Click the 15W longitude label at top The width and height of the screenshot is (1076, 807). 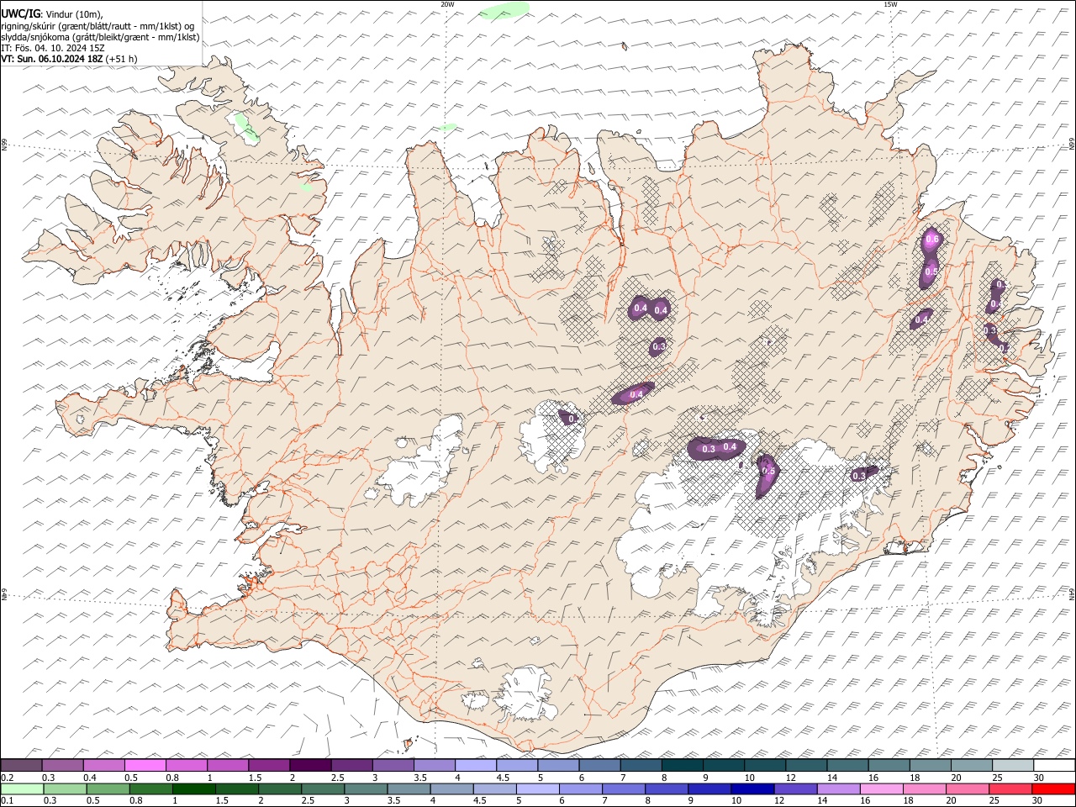[x=889, y=4]
